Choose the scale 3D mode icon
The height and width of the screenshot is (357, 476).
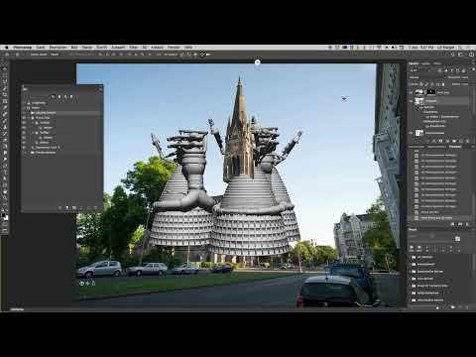point(208,55)
